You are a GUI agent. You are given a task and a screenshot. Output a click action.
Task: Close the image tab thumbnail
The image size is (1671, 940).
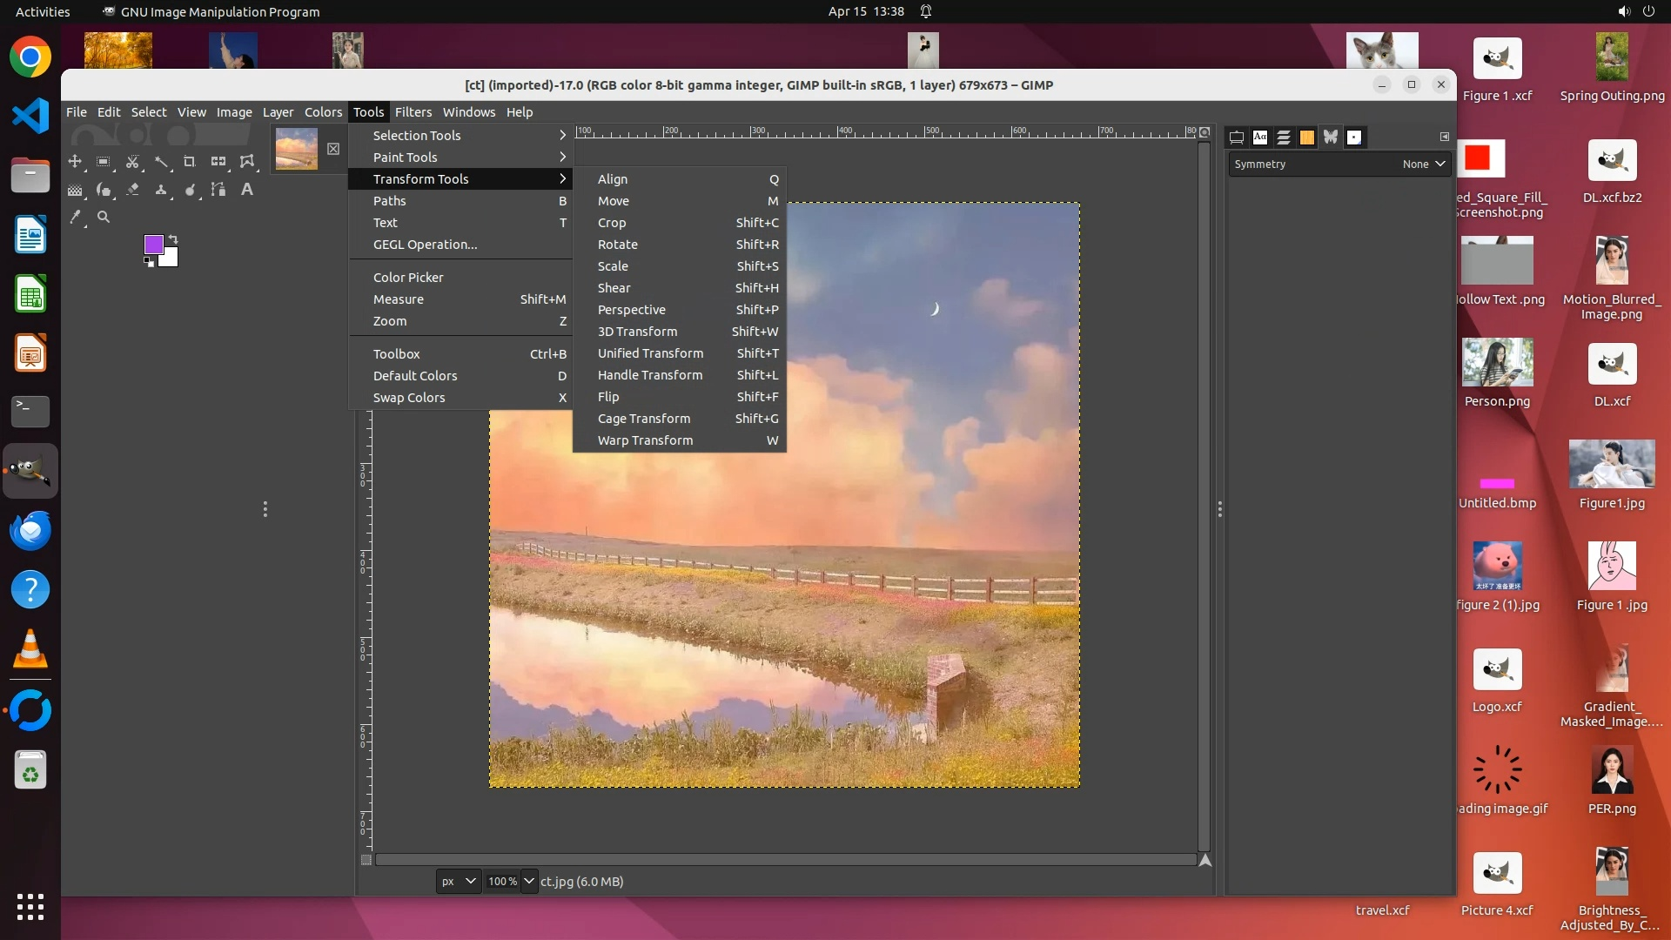333,149
